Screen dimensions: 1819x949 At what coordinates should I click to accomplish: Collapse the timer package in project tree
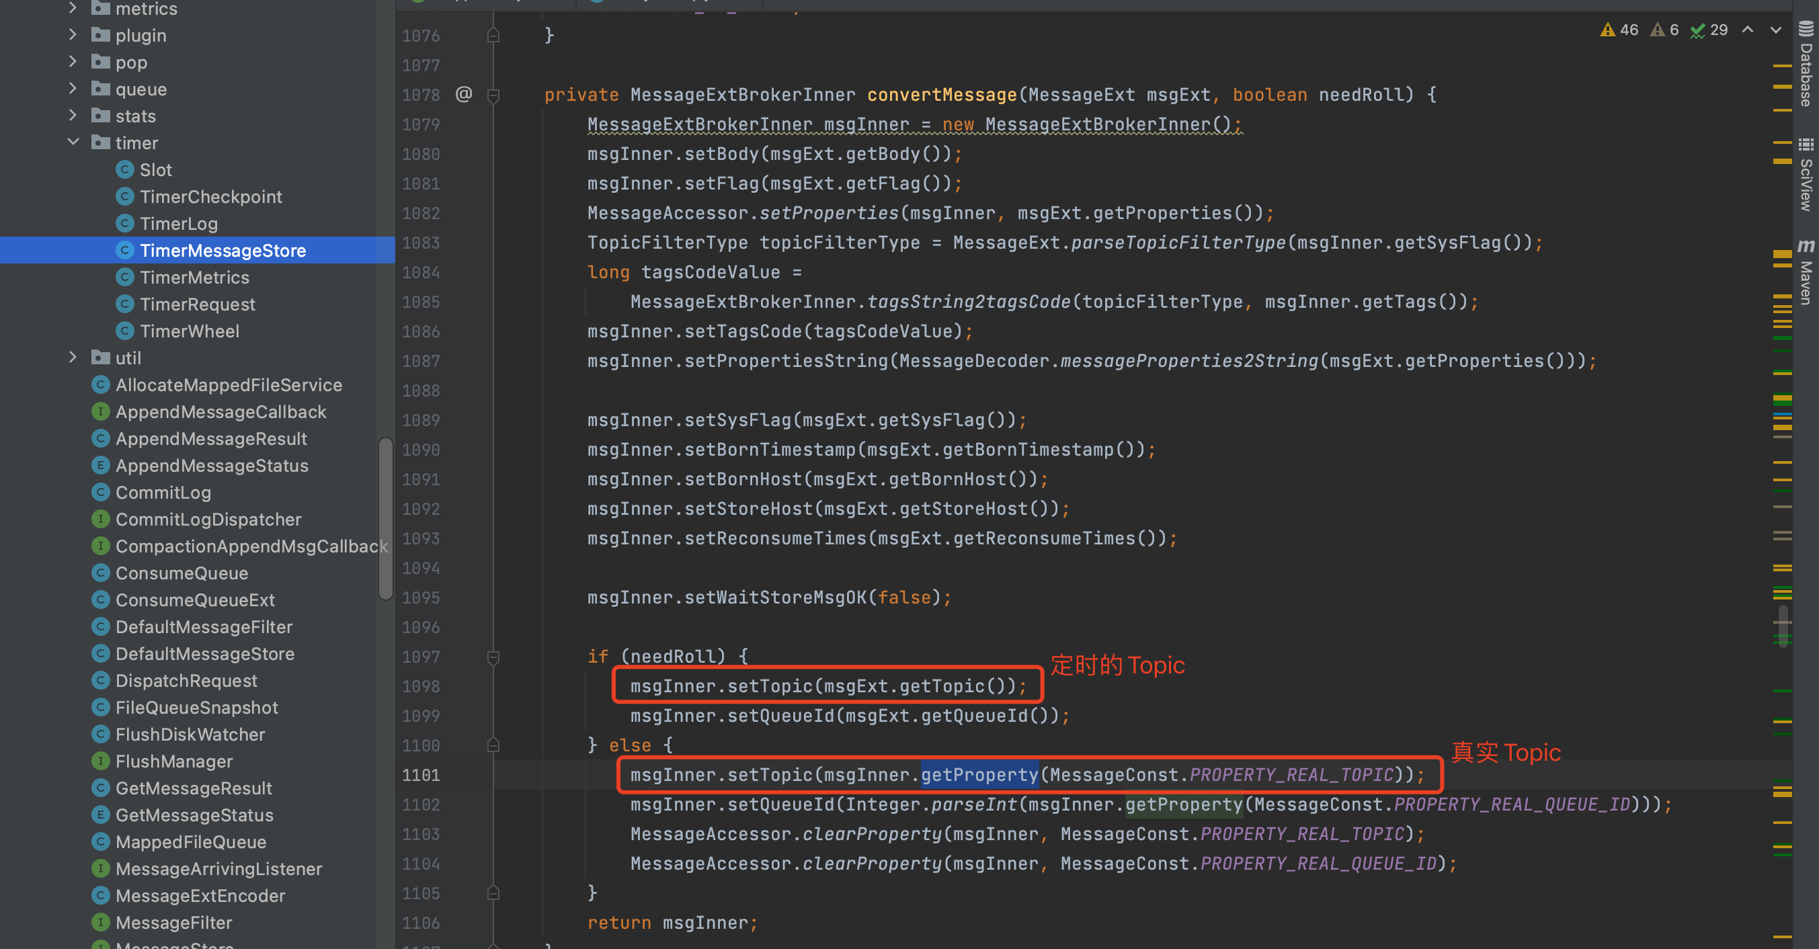[73, 142]
